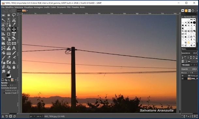Screen dimensions: 199x119
Task: Switch to the Fonts tab in right dock
Action: [190, 11]
